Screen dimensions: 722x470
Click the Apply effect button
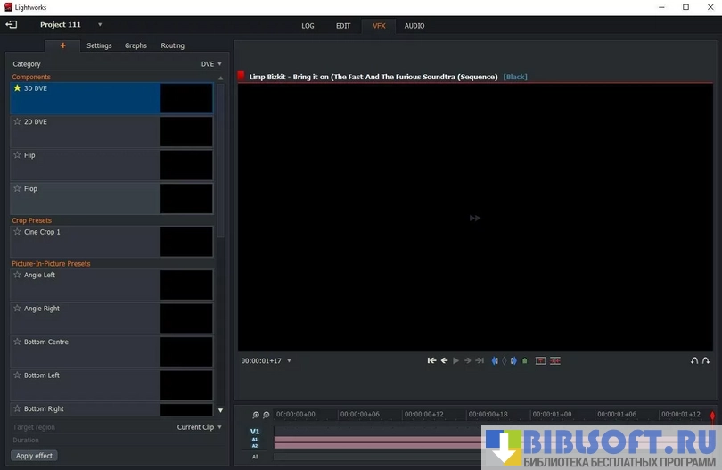[35, 456]
